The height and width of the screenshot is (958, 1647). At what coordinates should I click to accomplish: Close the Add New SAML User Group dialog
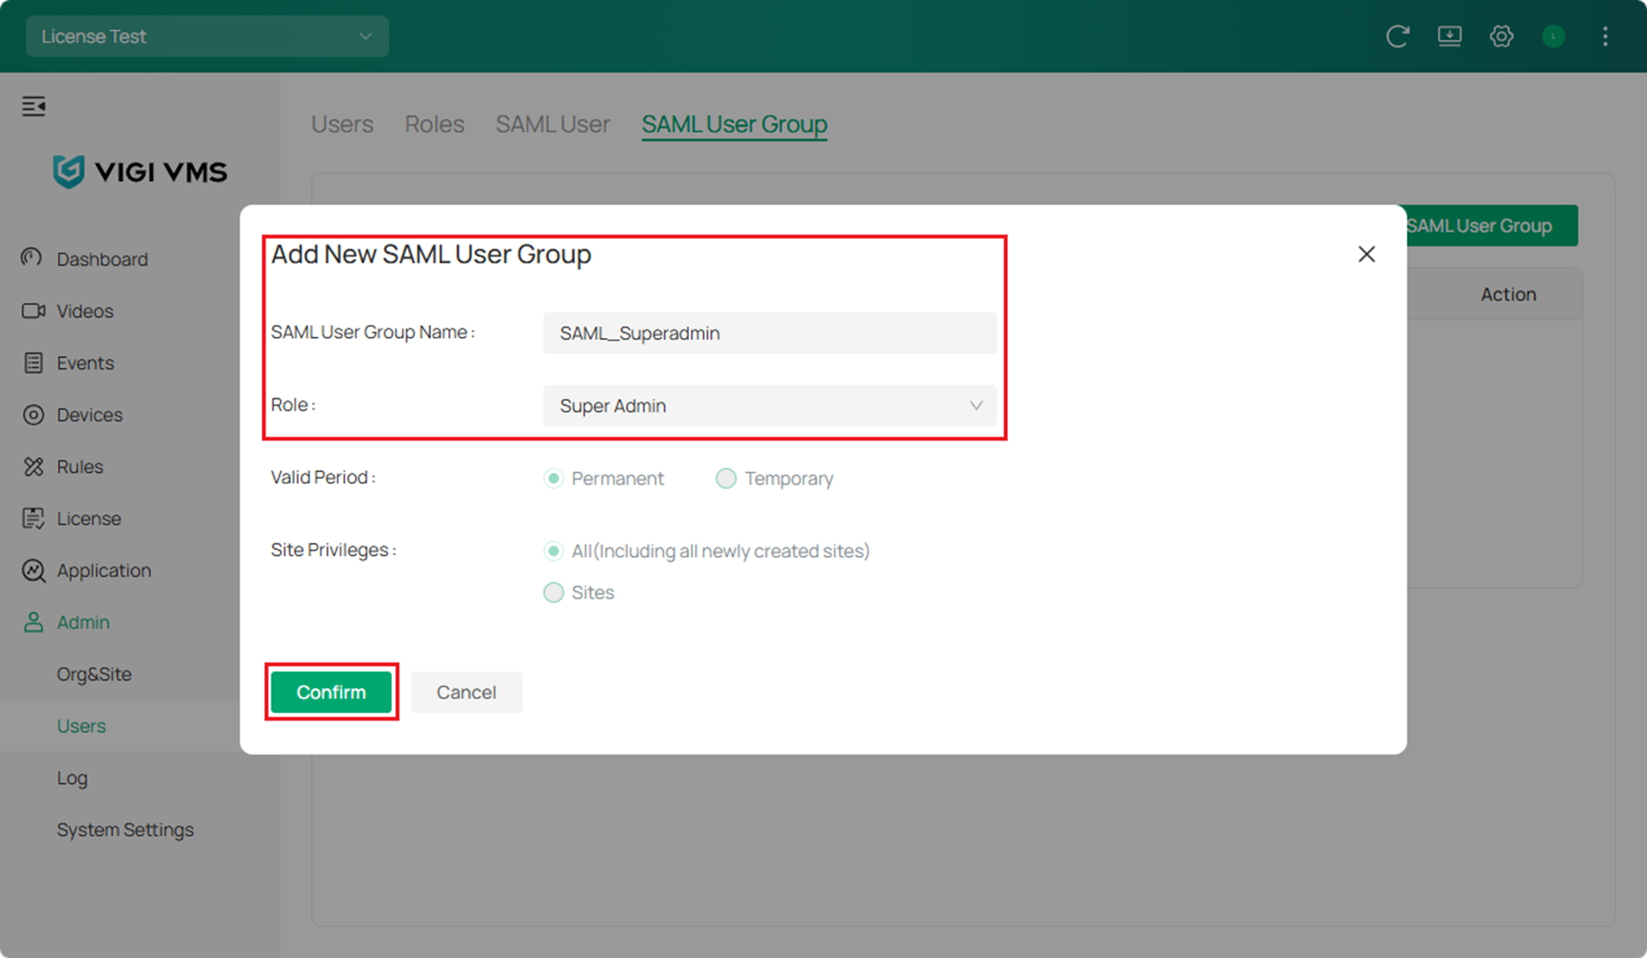pyautogui.click(x=1366, y=254)
